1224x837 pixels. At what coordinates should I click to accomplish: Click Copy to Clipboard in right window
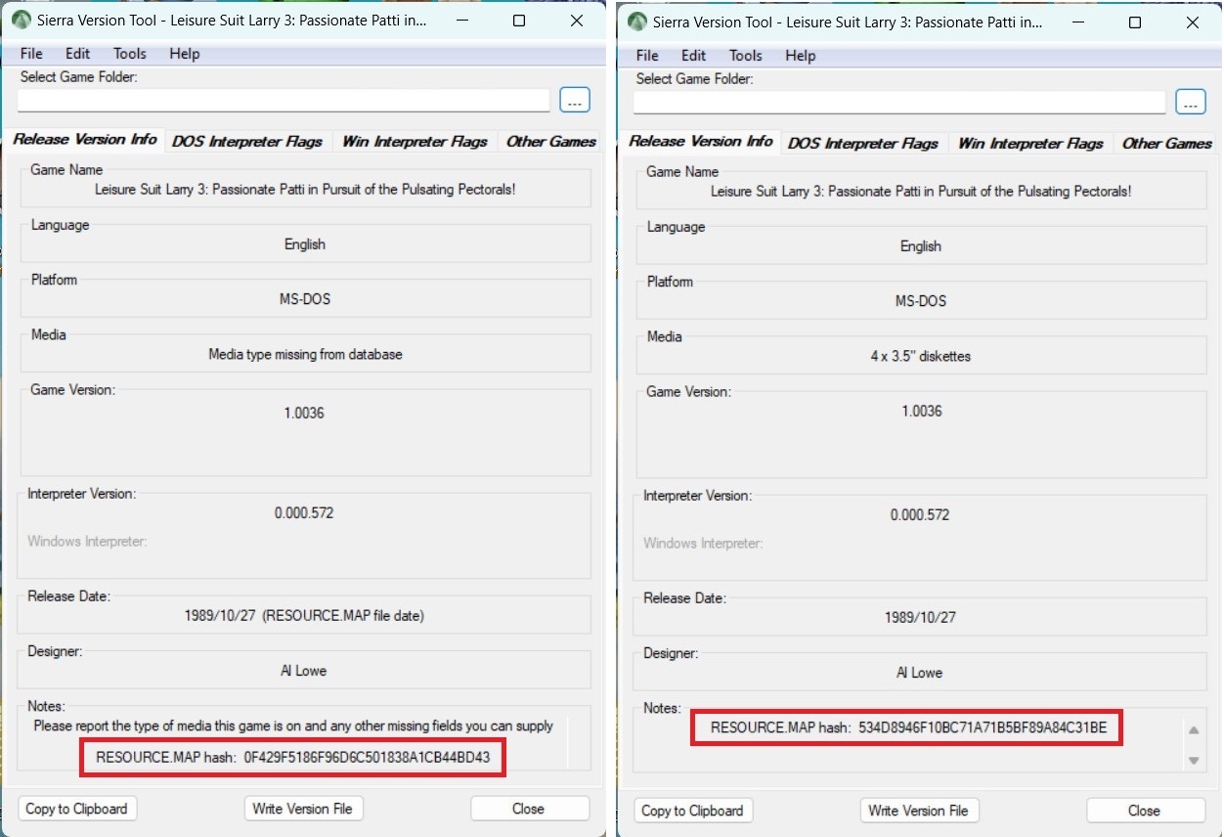click(692, 811)
